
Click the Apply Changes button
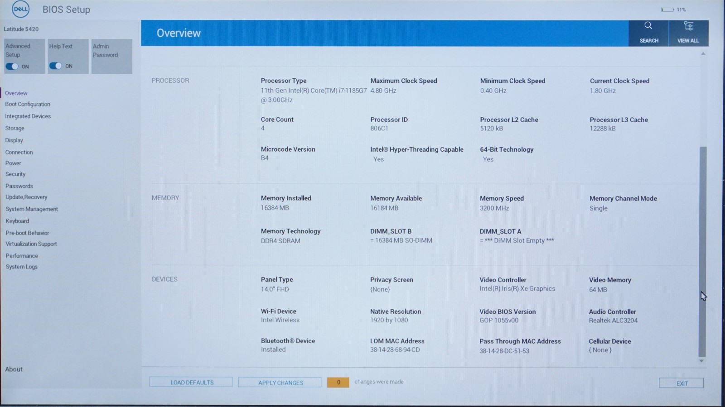pos(280,383)
